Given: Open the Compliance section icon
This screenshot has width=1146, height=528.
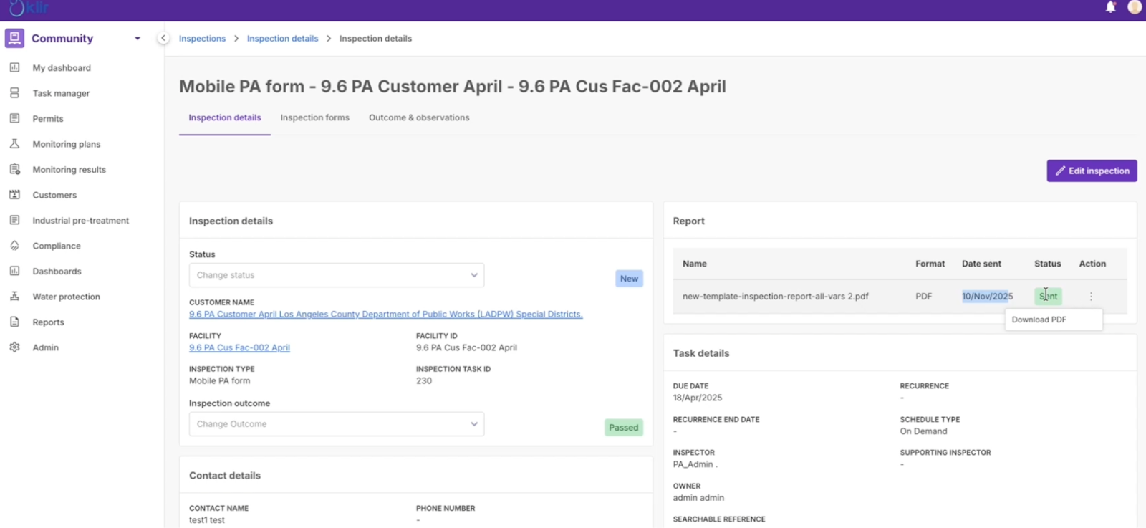Looking at the screenshot, I should click(x=14, y=246).
